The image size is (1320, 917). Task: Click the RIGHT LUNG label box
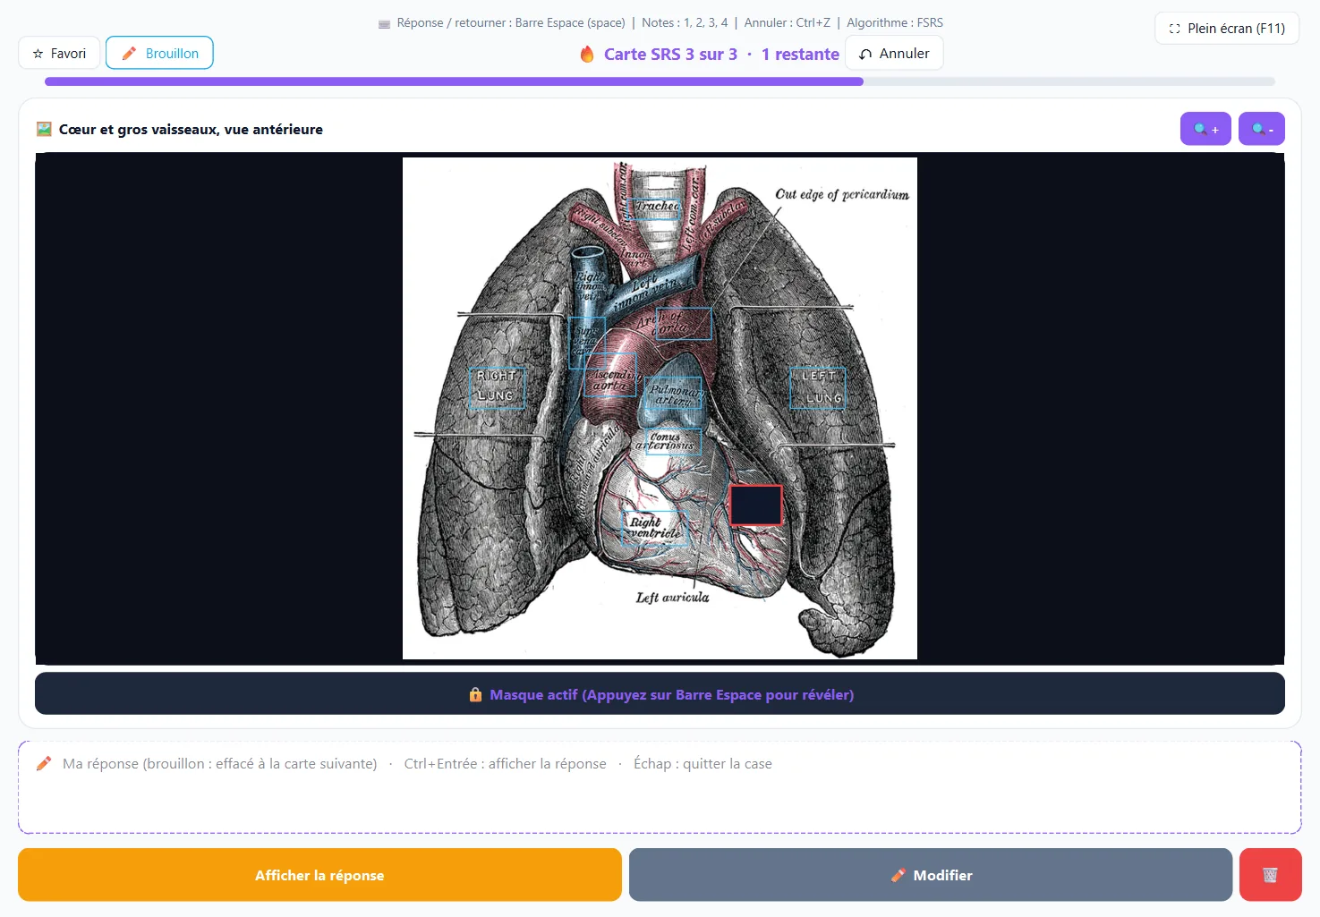pyautogui.click(x=498, y=388)
